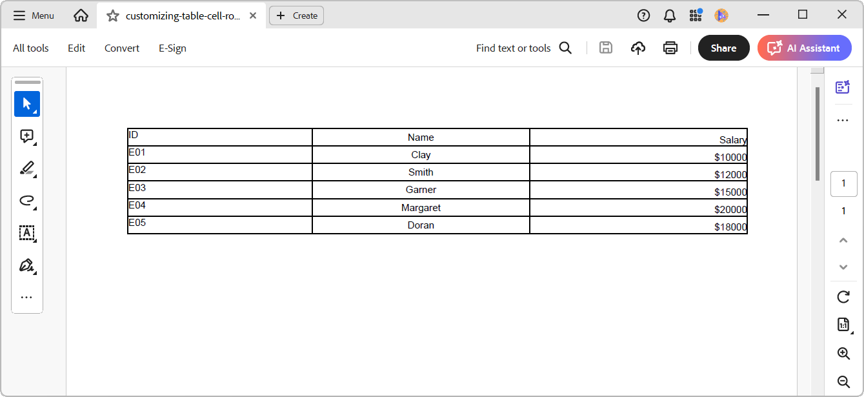This screenshot has width=864, height=397.
Task: Click the name Doran
Action: (x=421, y=225)
